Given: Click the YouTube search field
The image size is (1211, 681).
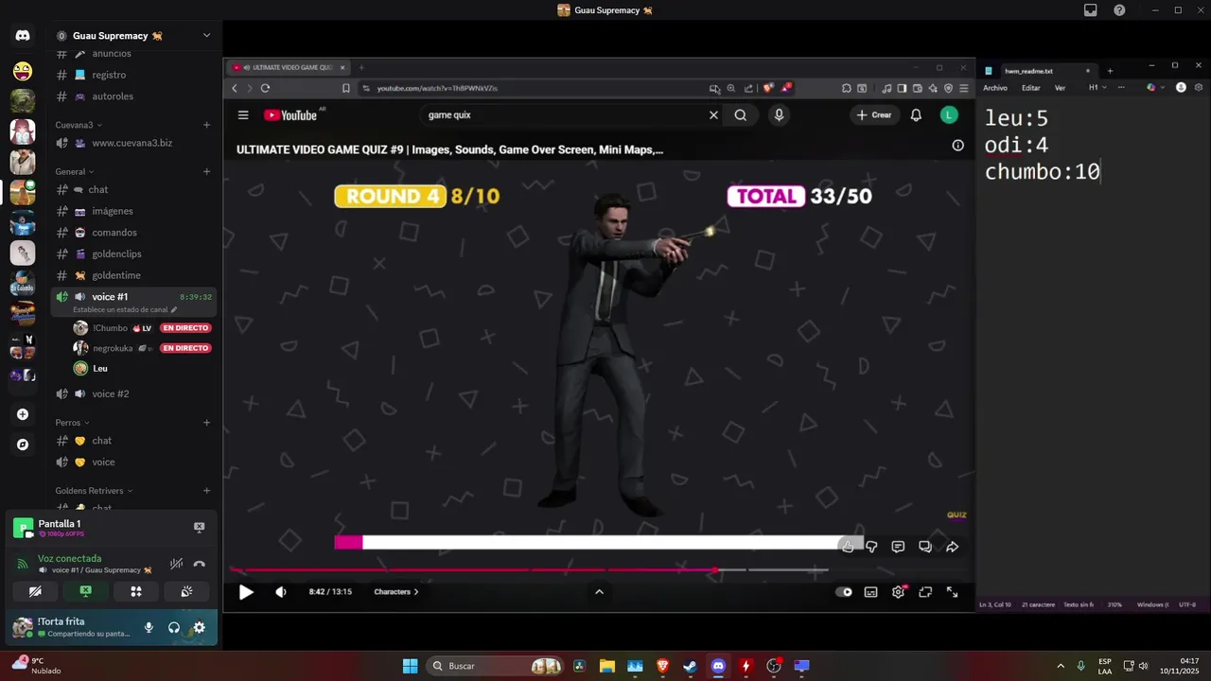Looking at the screenshot, I should pos(564,115).
